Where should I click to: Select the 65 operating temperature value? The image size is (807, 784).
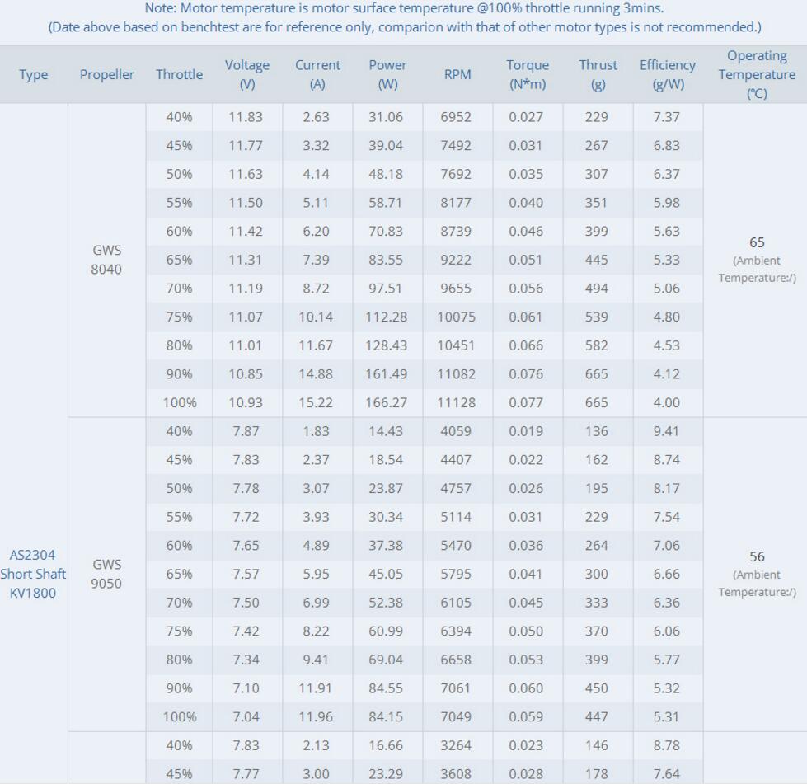pos(757,242)
